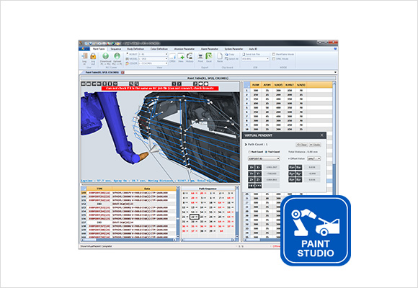
Task: Enable the PaintTable Mode checkbox
Action: 274,54
